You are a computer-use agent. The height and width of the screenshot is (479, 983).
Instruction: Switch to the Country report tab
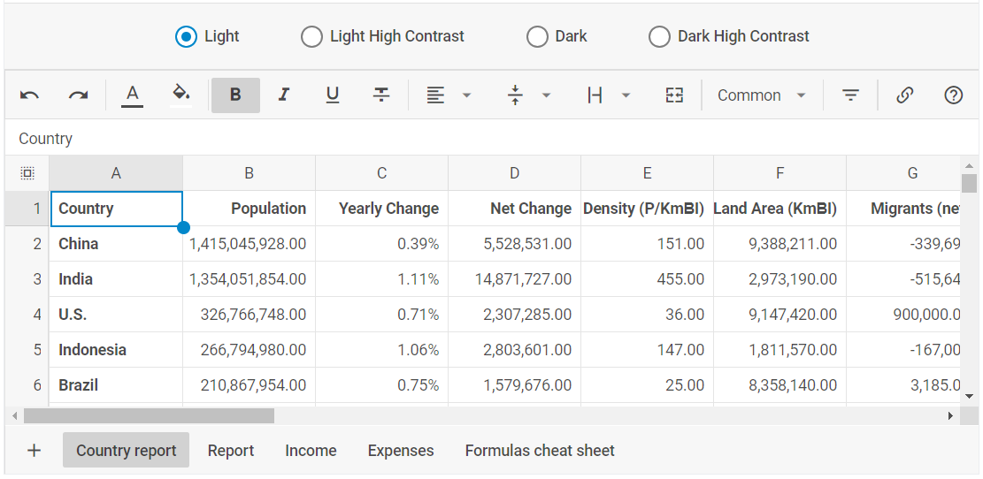tap(126, 450)
